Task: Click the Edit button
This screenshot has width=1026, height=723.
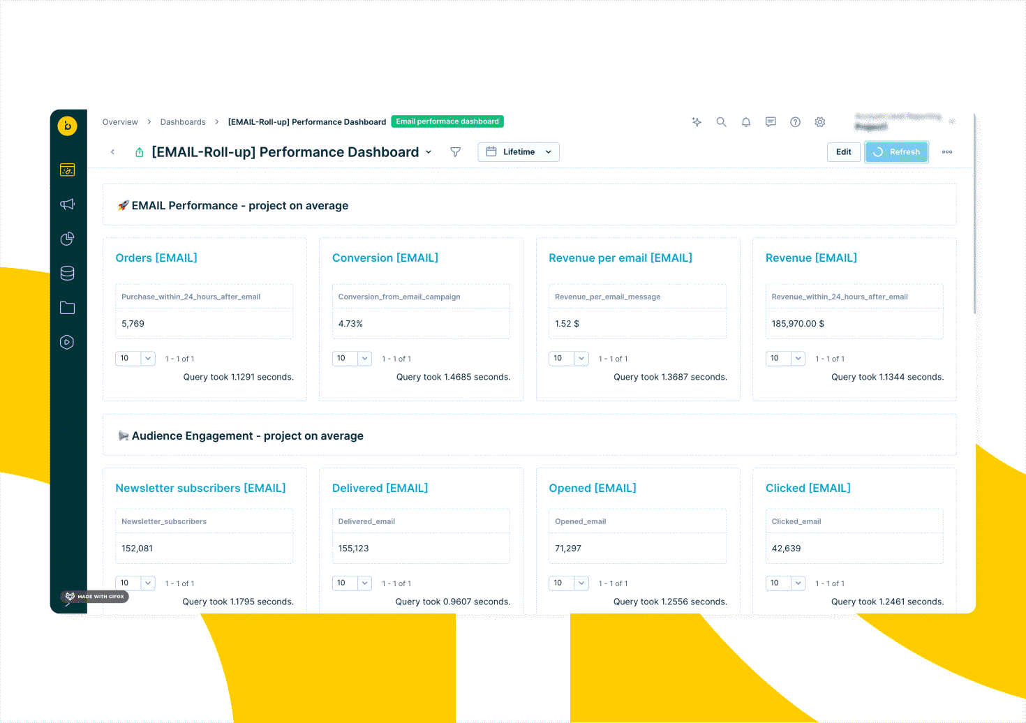Action: click(x=844, y=152)
